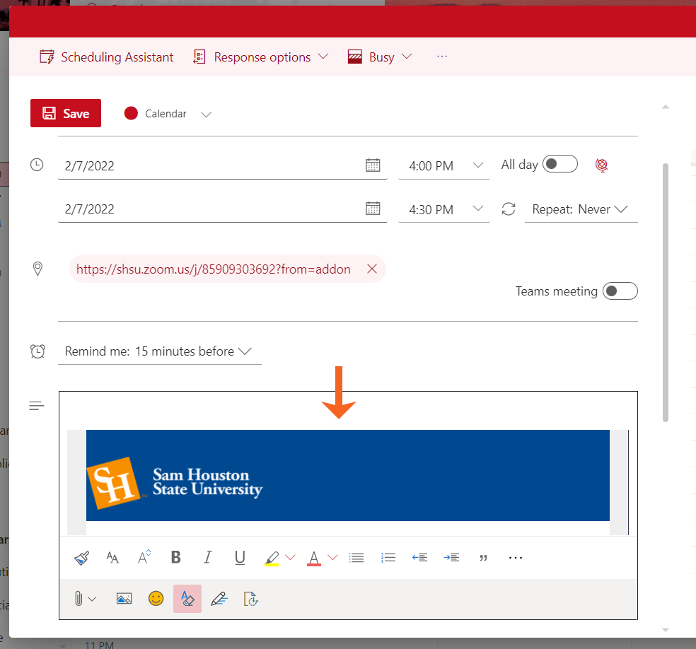
Task: Insert an emoji into the body
Action: (156, 599)
